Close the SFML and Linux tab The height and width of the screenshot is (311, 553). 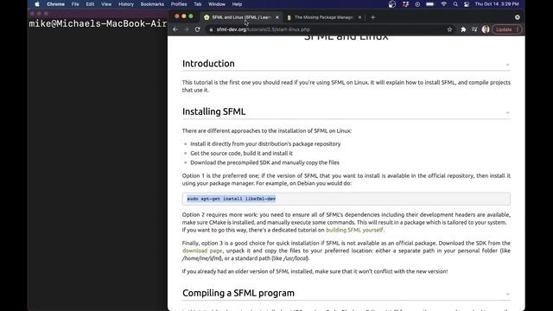(x=277, y=17)
